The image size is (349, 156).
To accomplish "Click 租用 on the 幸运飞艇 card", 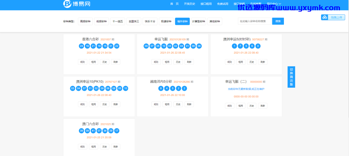I will tap(167, 62).
